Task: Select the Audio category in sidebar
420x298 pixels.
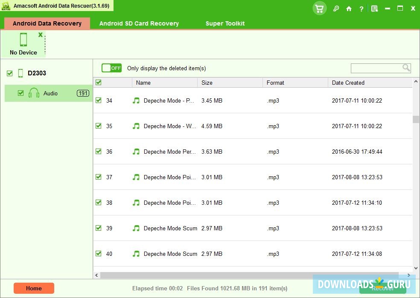Action: 50,93
